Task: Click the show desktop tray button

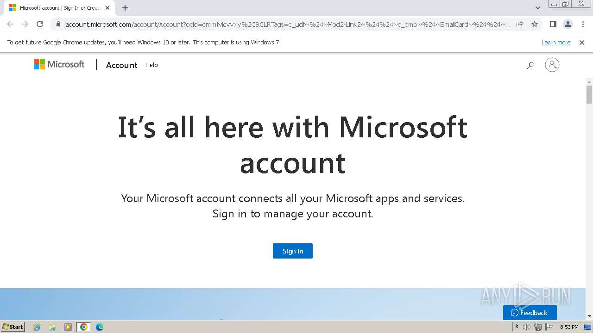Action: click(587, 327)
